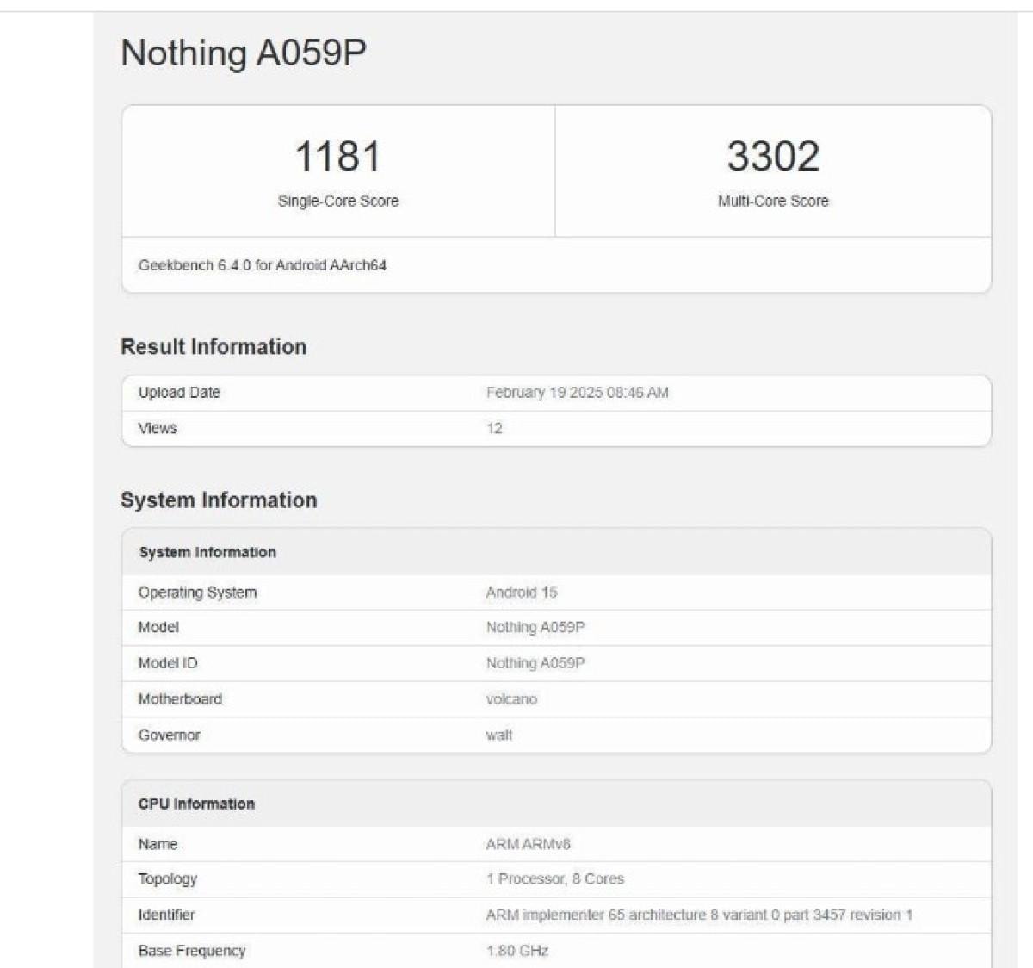
Task: Select the Single-Core Score label
Action: coord(337,202)
